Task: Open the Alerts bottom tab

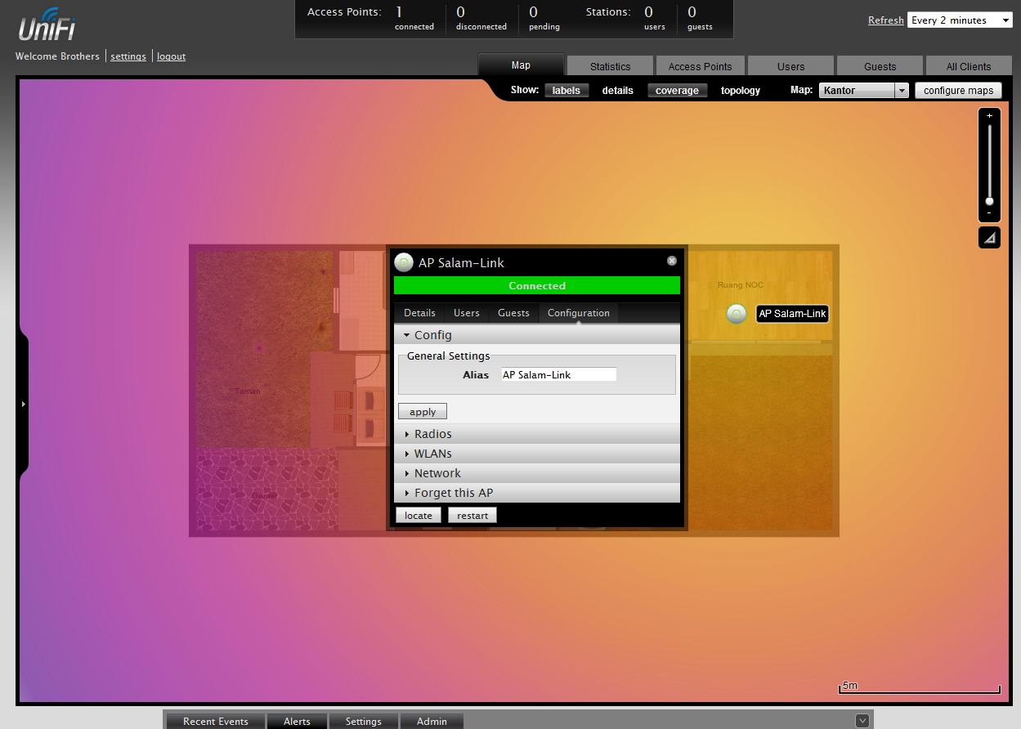Action: coord(297,721)
